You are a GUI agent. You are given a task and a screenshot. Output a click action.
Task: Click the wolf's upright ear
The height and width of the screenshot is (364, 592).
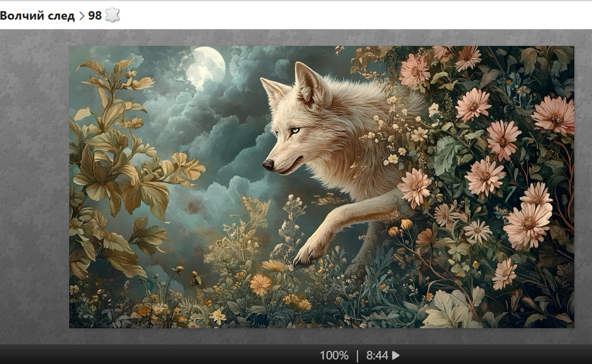(x=307, y=81)
